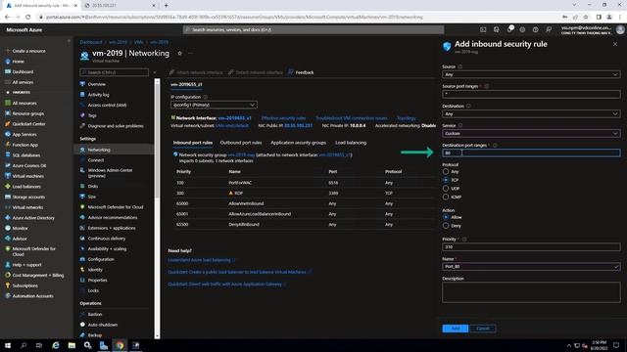Open Internet Explorer from the taskbar
Viewport: 627px width, 352px height.
[56, 345]
